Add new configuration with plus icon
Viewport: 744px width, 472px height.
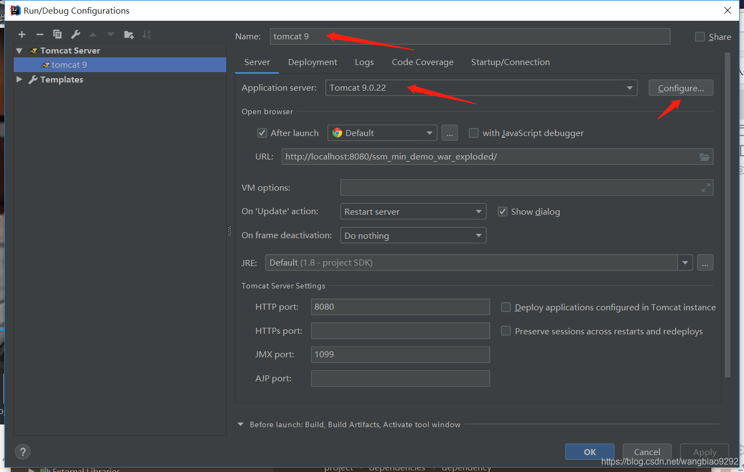point(22,34)
